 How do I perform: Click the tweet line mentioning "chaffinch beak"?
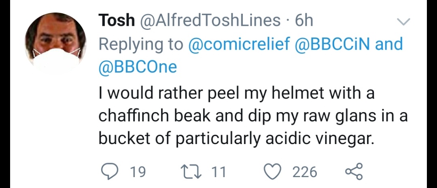[252, 116]
